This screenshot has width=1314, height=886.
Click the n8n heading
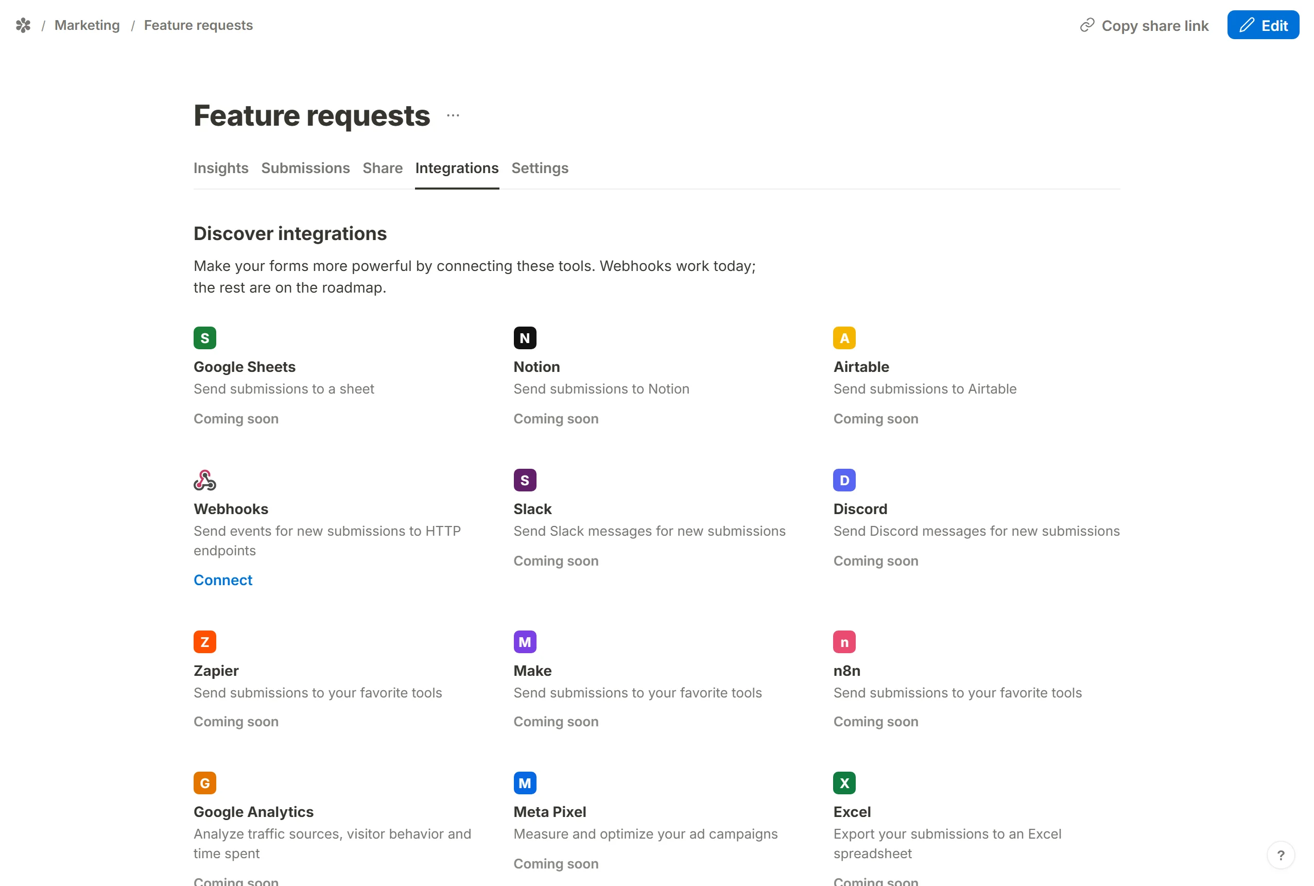(x=847, y=670)
